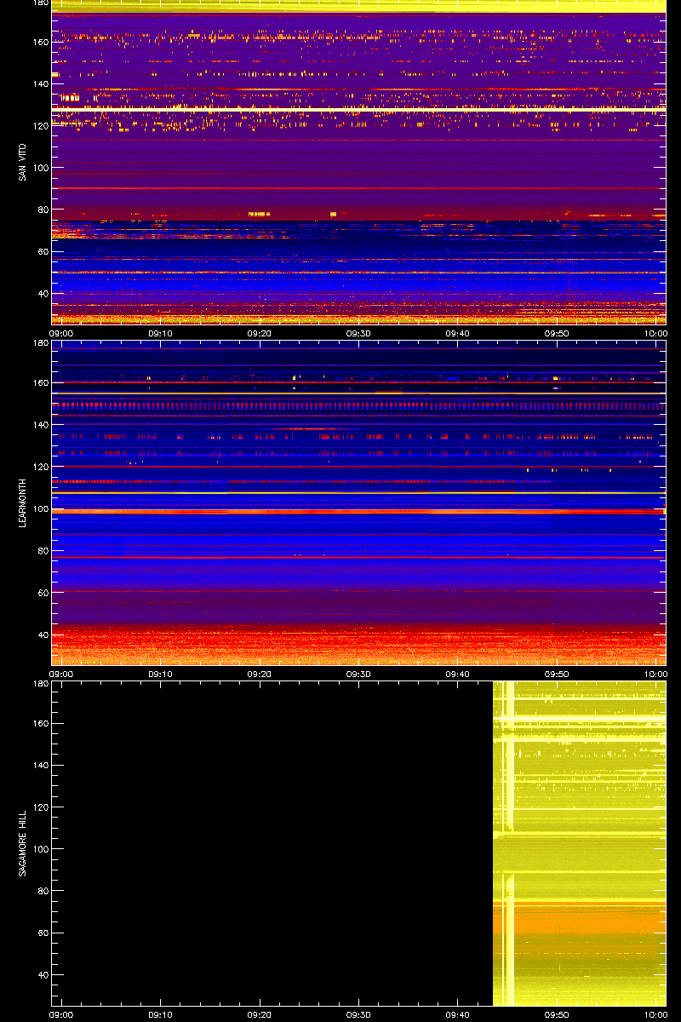
Task: Choose the 40 tick on Learmonth axis
Action: pyautogui.click(x=42, y=634)
